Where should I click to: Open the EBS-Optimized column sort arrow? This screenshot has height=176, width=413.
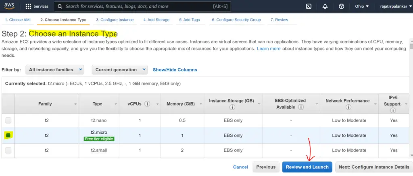click(x=317, y=104)
